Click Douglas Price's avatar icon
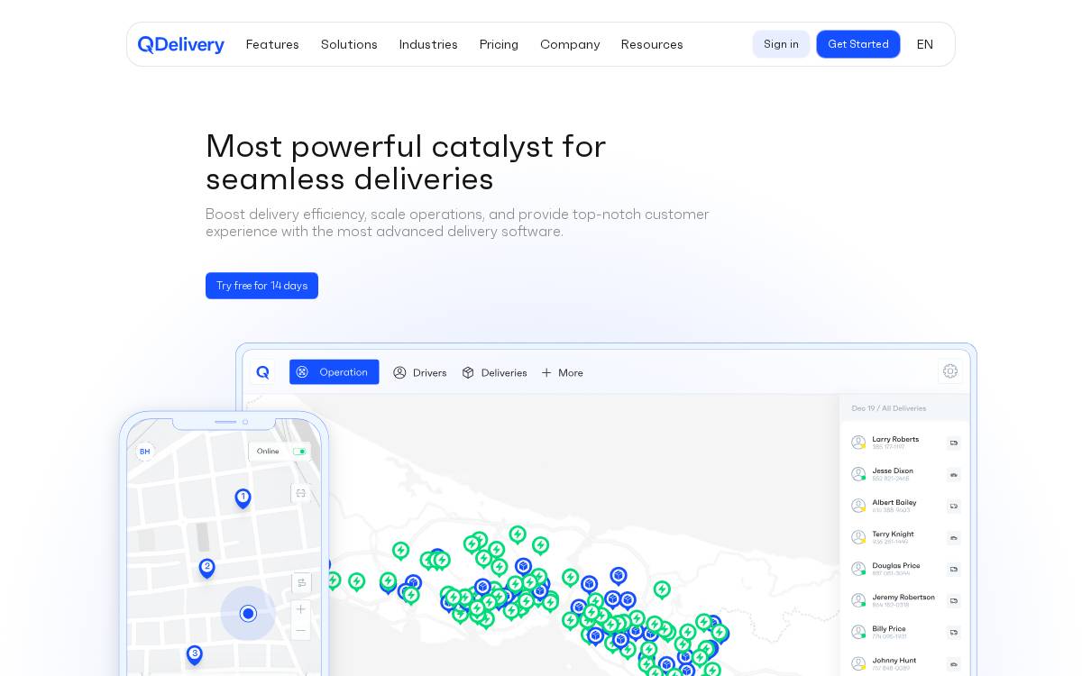The width and height of the screenshot is (1082, 676). point(858,569)
